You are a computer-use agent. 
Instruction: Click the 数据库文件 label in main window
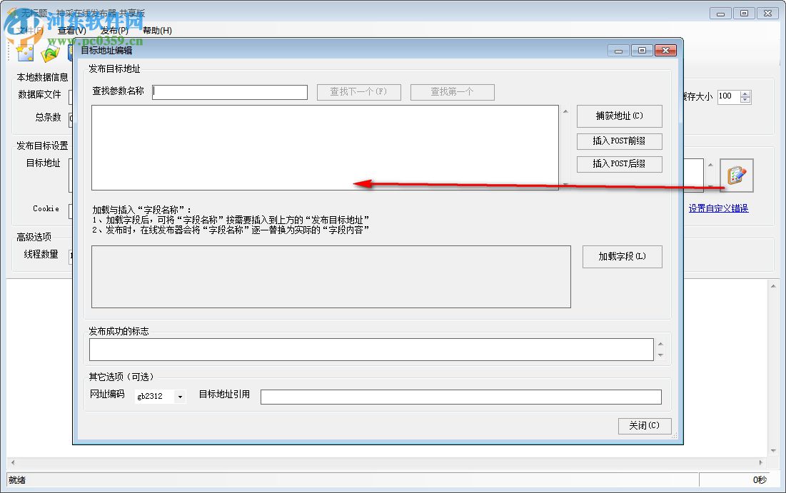coord(39,94)
